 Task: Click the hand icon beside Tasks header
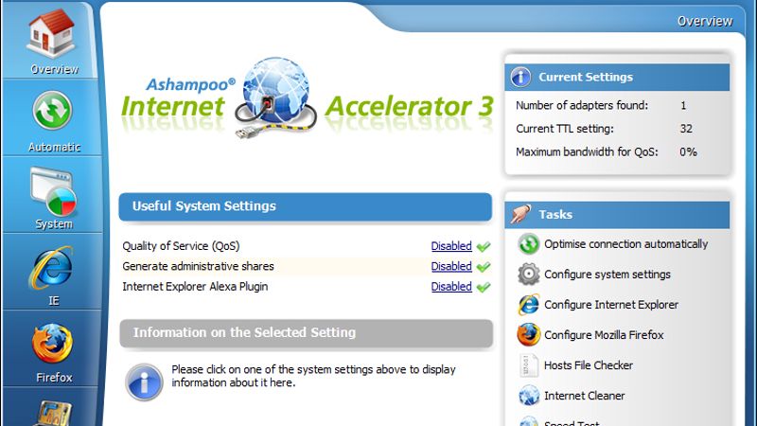(520, 214)
